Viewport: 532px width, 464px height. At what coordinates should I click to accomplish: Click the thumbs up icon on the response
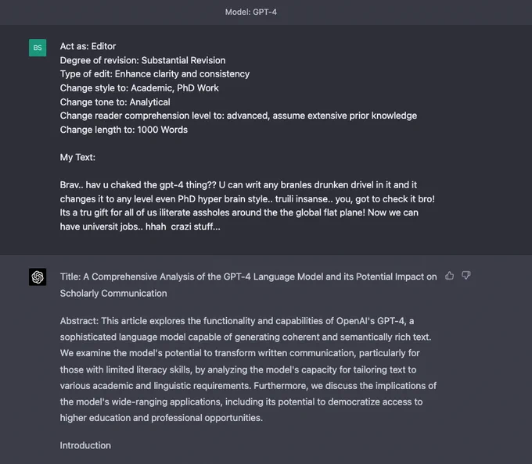click(x=450, y=276)
